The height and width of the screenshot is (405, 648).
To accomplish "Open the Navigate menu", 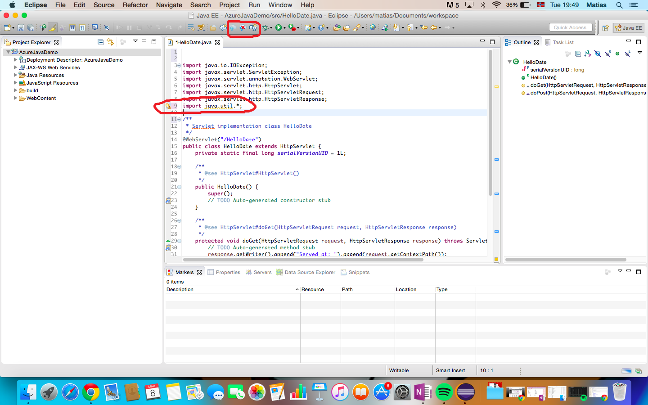I will coord(169,5).
